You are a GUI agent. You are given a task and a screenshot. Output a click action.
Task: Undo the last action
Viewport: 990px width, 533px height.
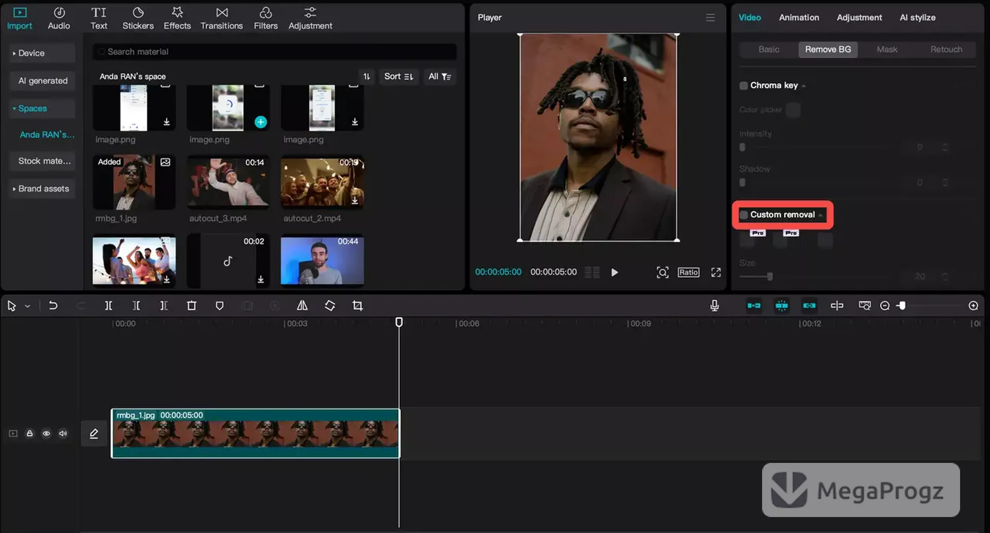[x=53, y=306]
